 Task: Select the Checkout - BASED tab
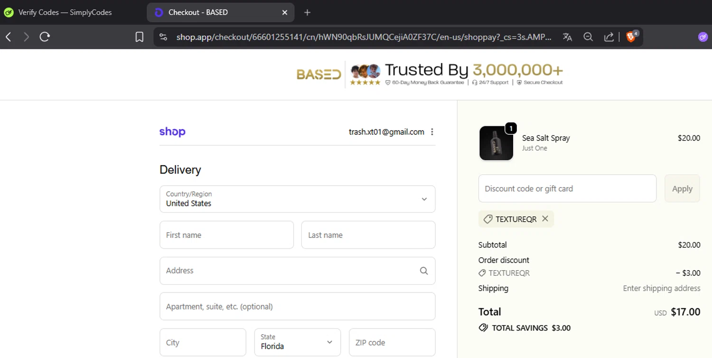pos(221,12)
